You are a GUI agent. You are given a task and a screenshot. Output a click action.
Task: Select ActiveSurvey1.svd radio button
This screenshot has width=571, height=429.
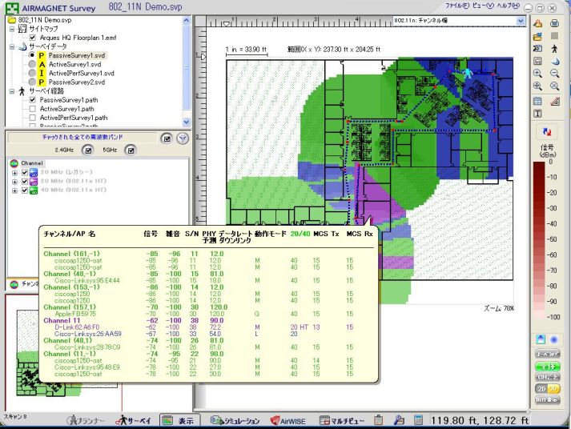click(x=32, y=64)
